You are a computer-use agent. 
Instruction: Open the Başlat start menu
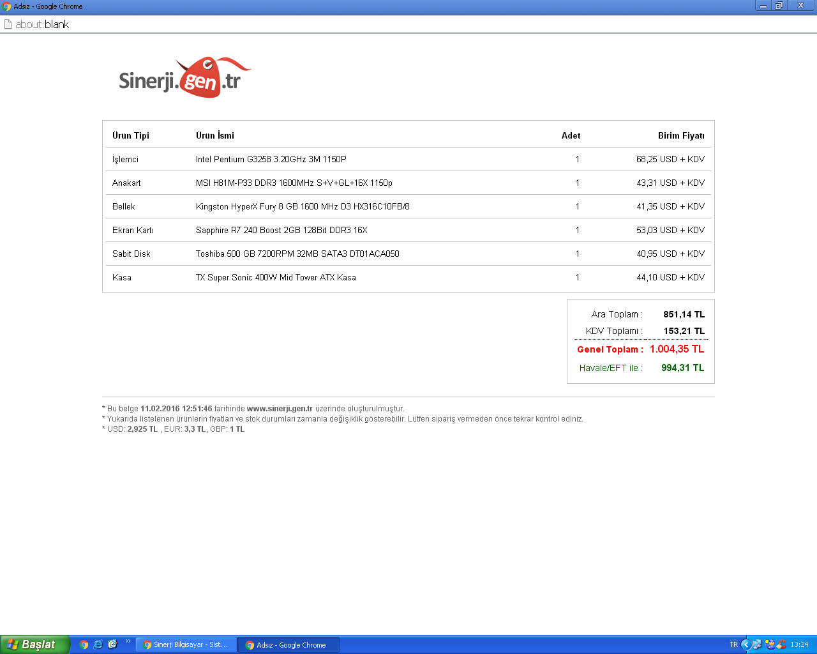pyautogui.click(x=34, y=644)
